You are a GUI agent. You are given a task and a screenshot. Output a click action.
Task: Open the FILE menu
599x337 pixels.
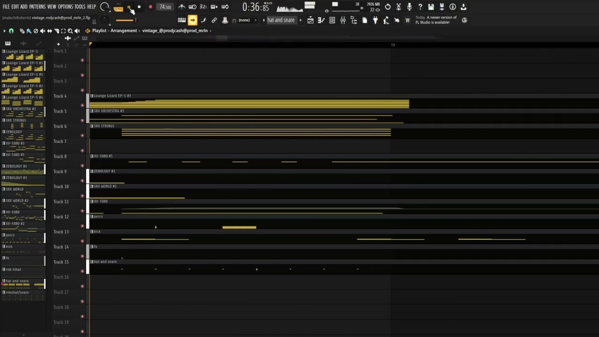(x=6, y=7)
